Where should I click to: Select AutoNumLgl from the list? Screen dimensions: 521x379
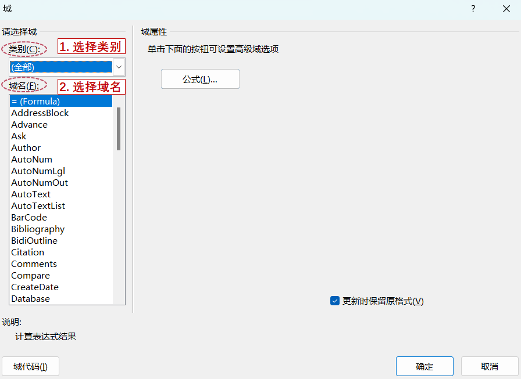click(38, 171)
